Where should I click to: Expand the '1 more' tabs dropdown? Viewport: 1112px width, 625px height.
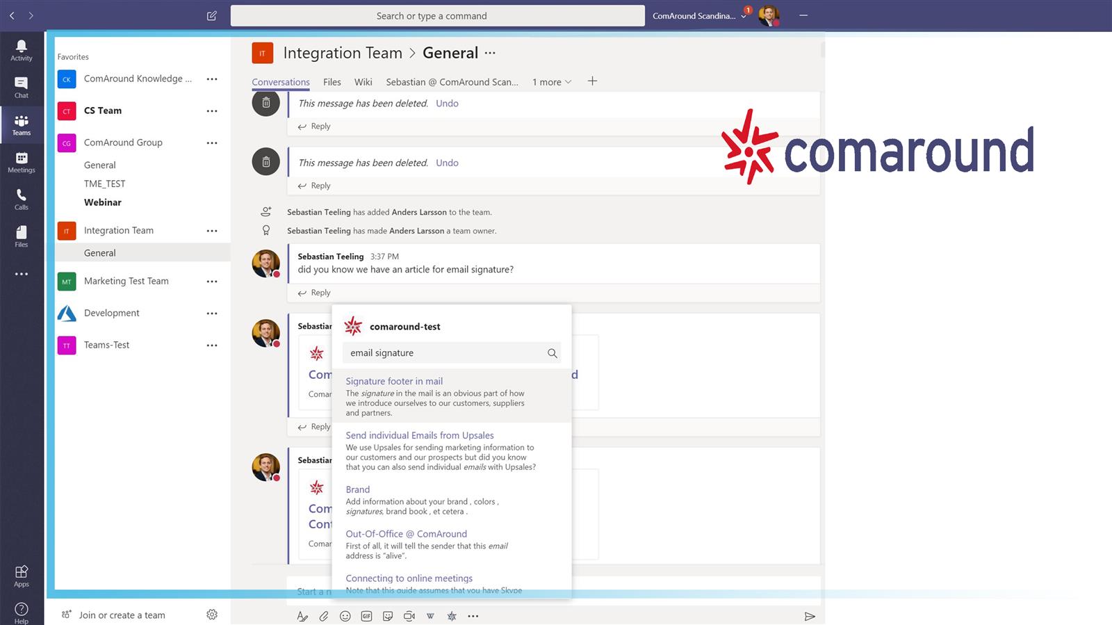[x=552, y=82]
